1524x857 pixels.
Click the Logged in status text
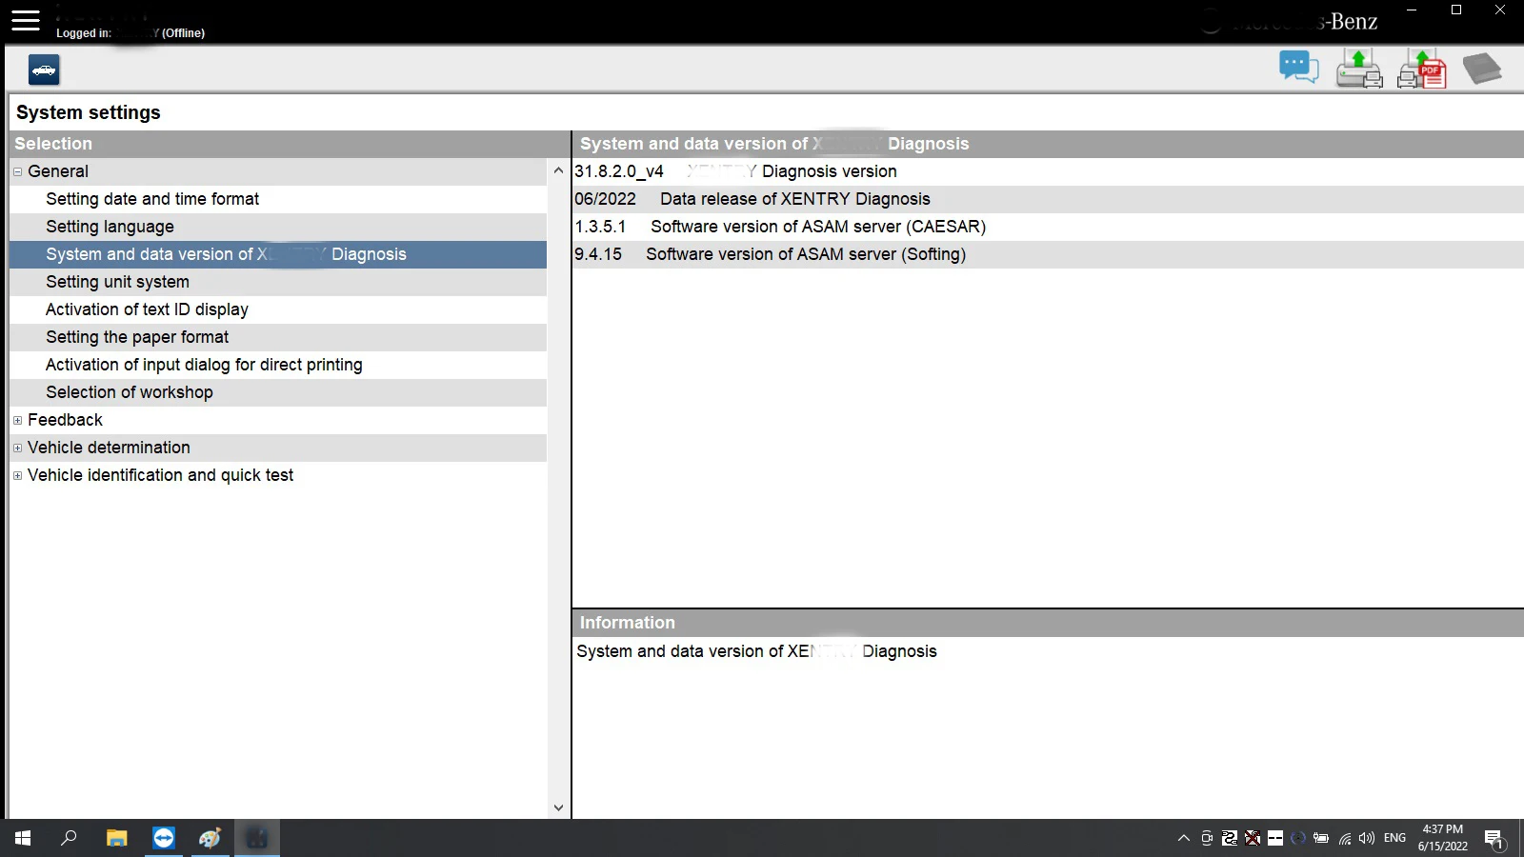(x=130, y=33)
